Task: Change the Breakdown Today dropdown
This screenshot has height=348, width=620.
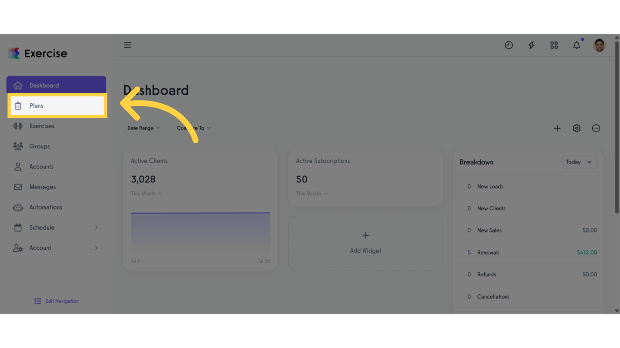Action: pos(579,162)
